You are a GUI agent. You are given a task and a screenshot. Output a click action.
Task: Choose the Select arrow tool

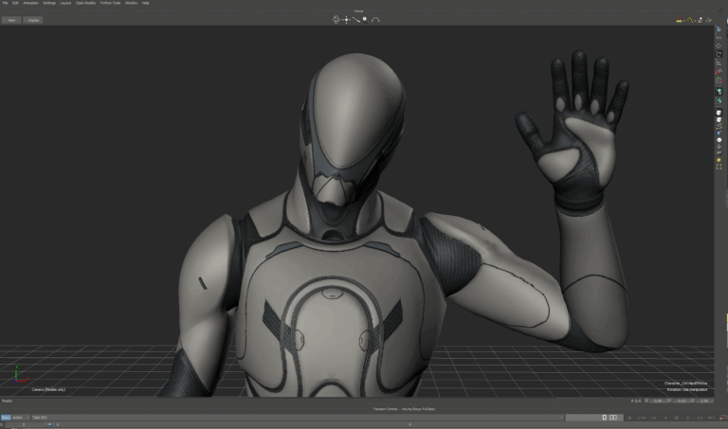[719, 29]
